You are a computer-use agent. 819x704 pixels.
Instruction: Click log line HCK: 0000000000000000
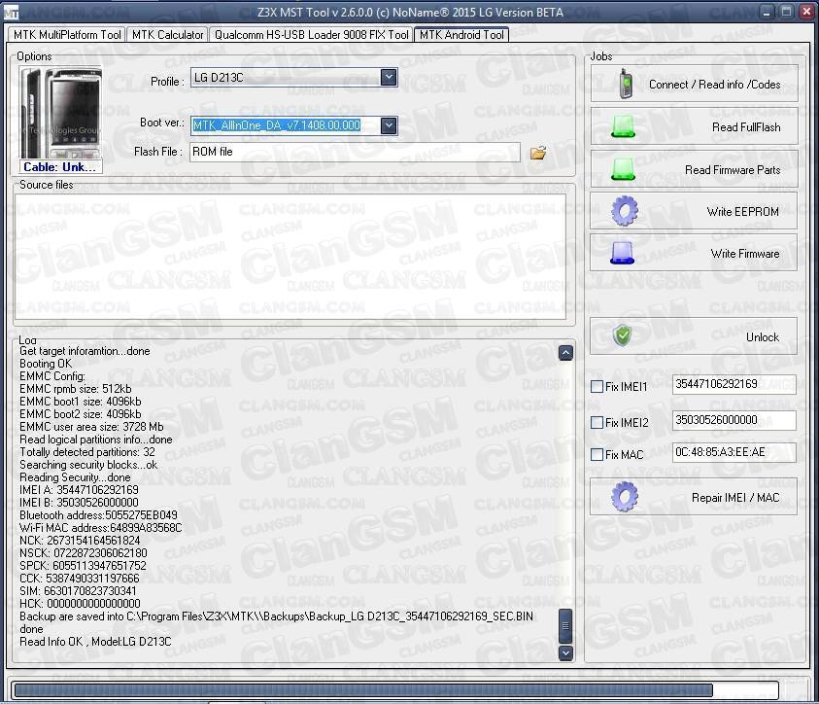pyautogui.click(x=80, y=603)
